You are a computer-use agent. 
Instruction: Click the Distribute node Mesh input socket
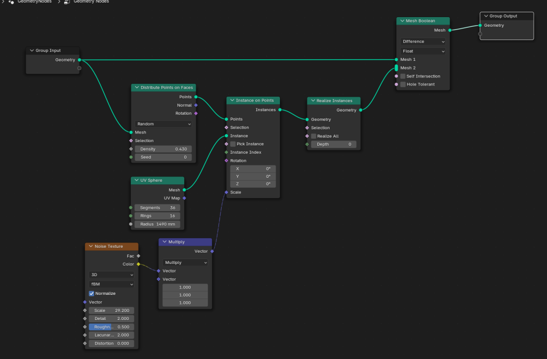click(x=131, y=132)
